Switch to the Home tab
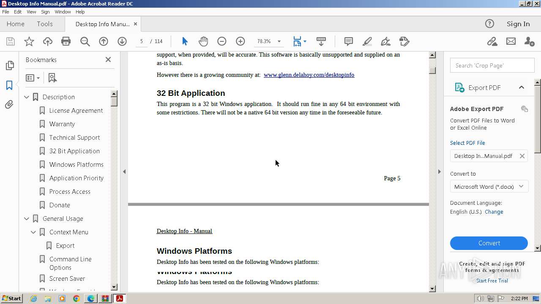The height and width of the screenshot is (304, 541). tap(16, 24)
